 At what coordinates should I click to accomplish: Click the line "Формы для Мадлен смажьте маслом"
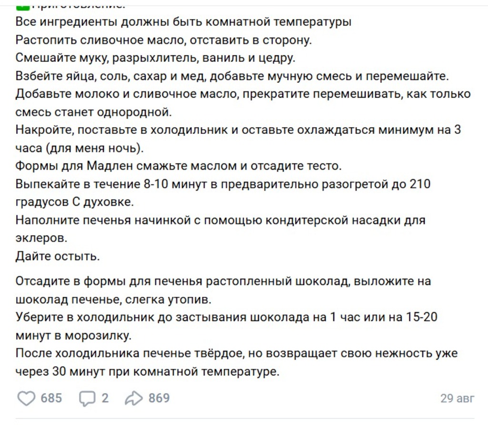click(x=179, y=166)
